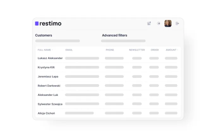Click the Customers search placeholder bar
Viewport: 216px width, 133px height.
[x=57, y=41]
